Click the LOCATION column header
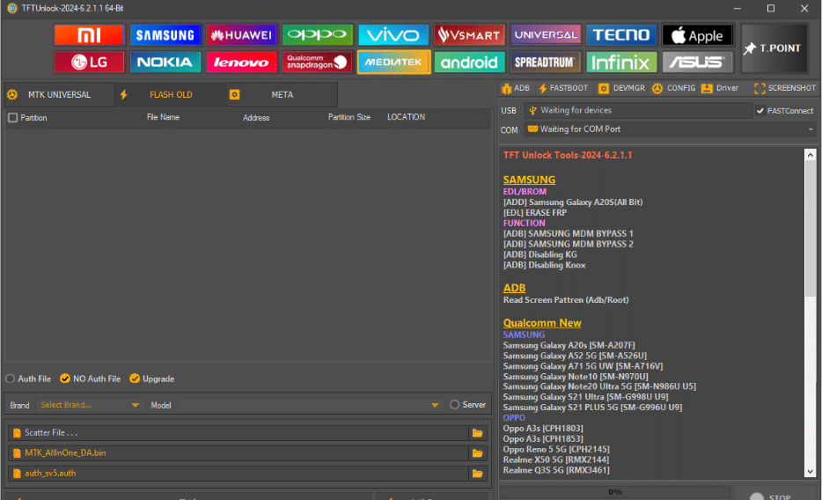This screenshot has width=822, height=500. [407, 117]
